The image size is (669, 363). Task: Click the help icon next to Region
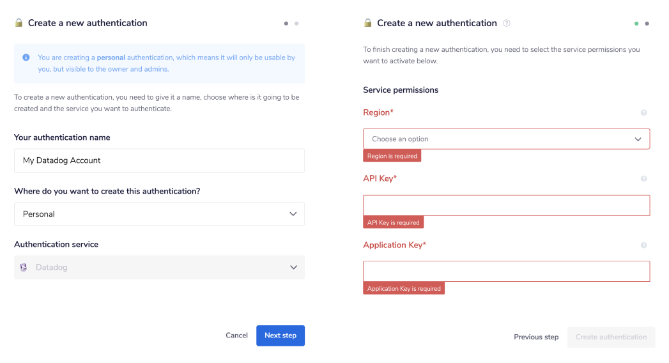coord(643,113)
